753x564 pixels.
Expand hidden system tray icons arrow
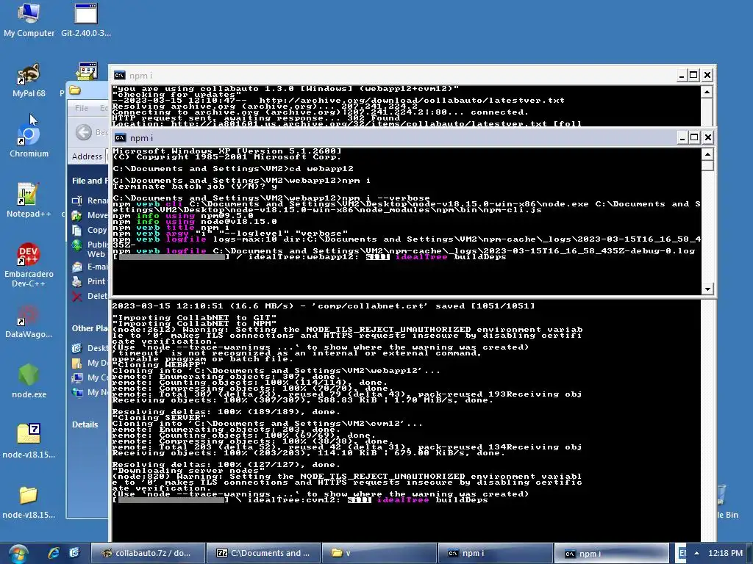click(x=696, y=553)
